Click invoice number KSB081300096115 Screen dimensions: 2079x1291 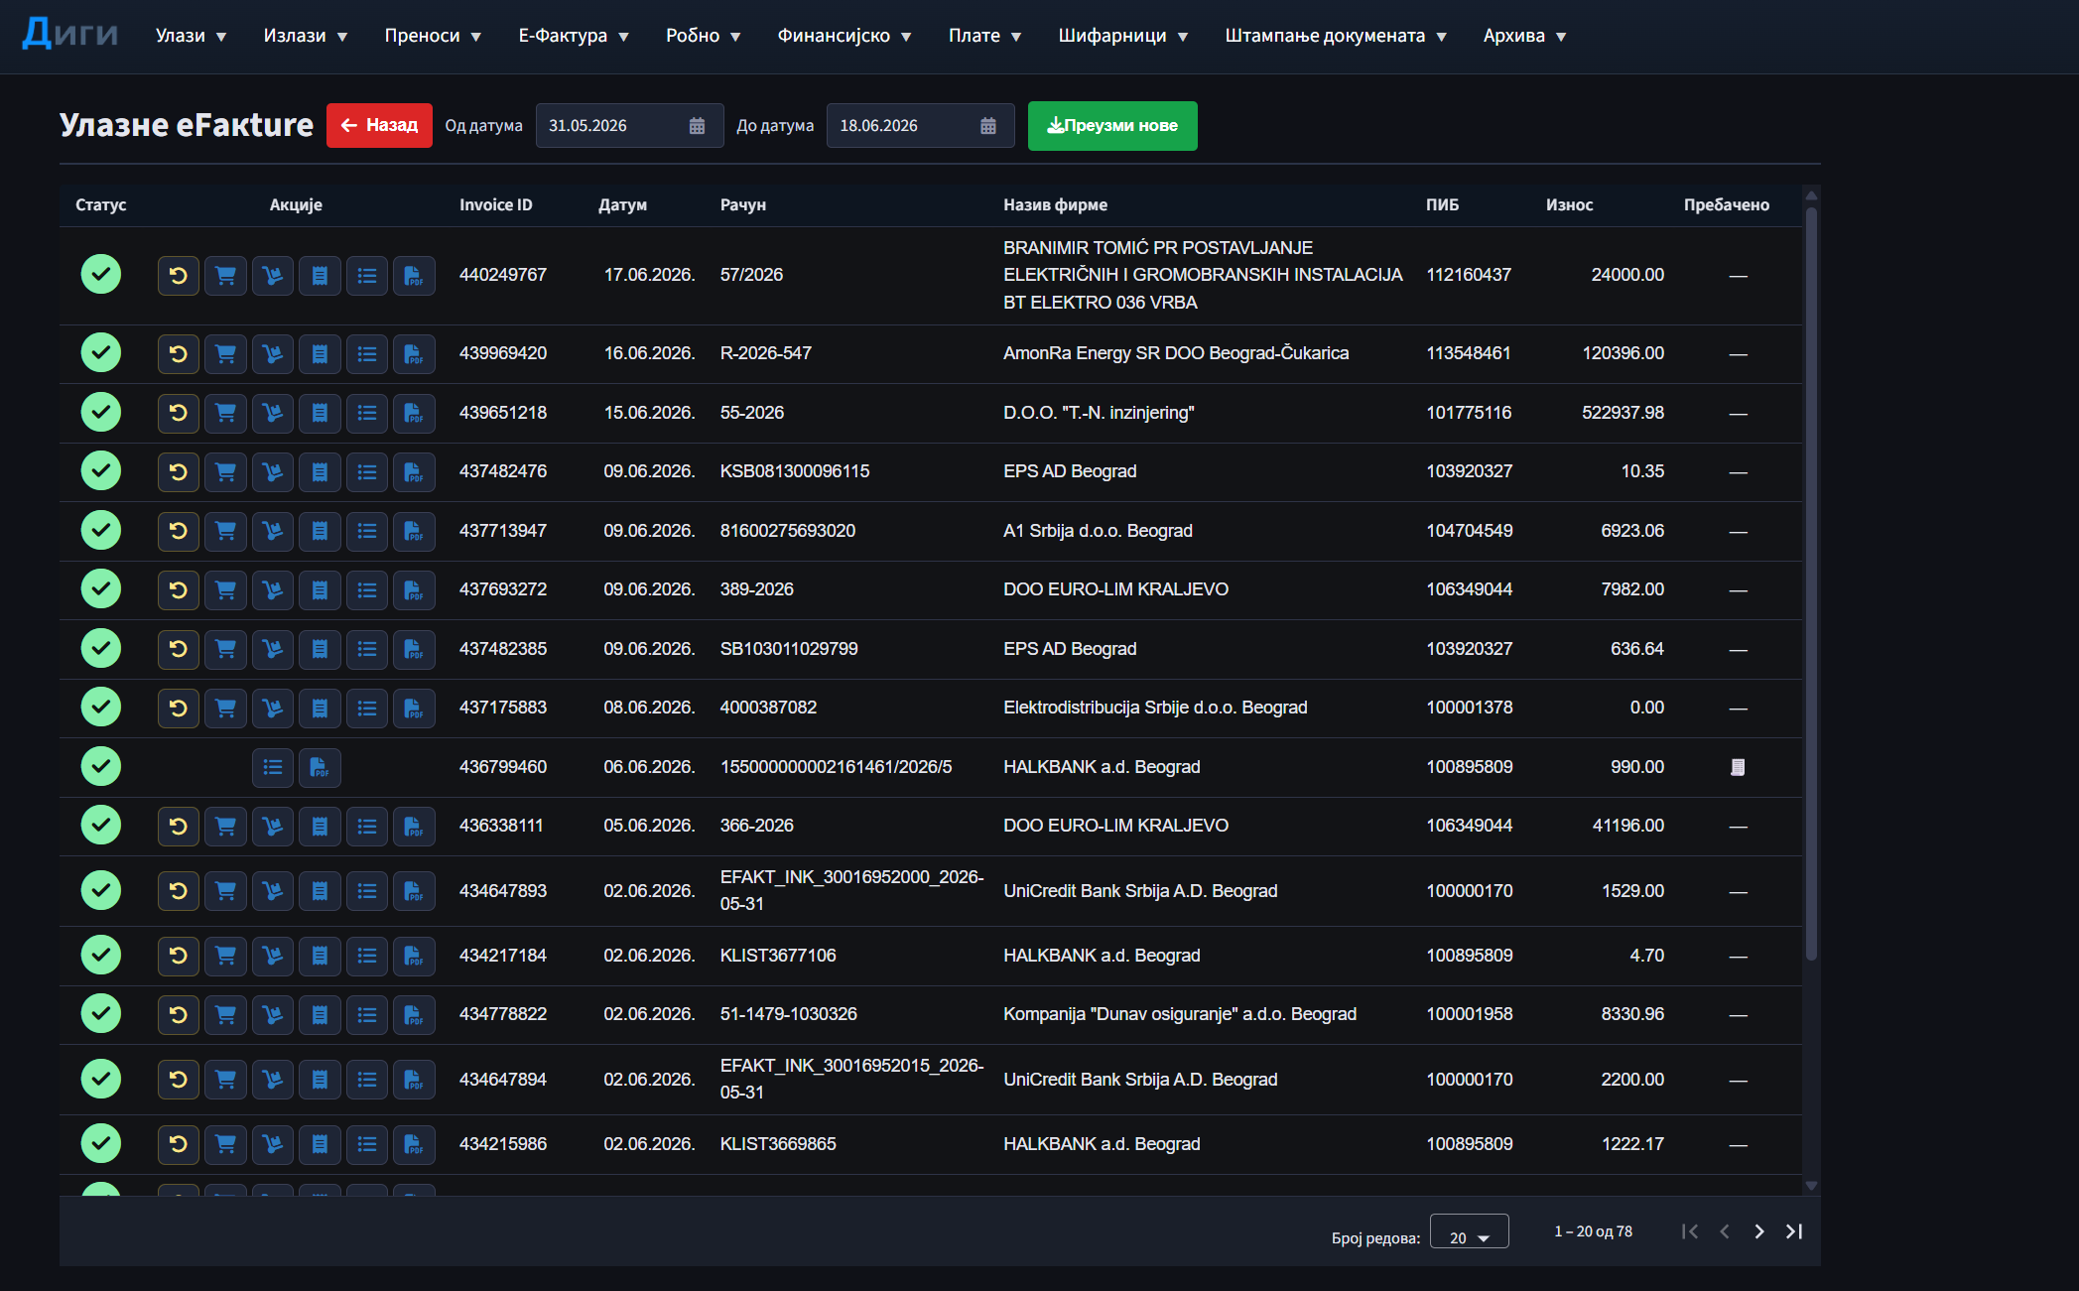point(795,471)
